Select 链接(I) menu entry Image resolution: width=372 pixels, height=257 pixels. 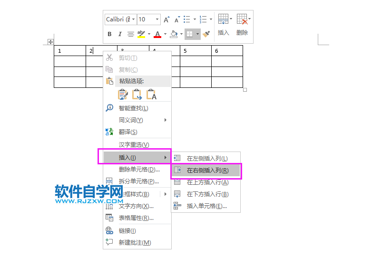pos(137,231)
